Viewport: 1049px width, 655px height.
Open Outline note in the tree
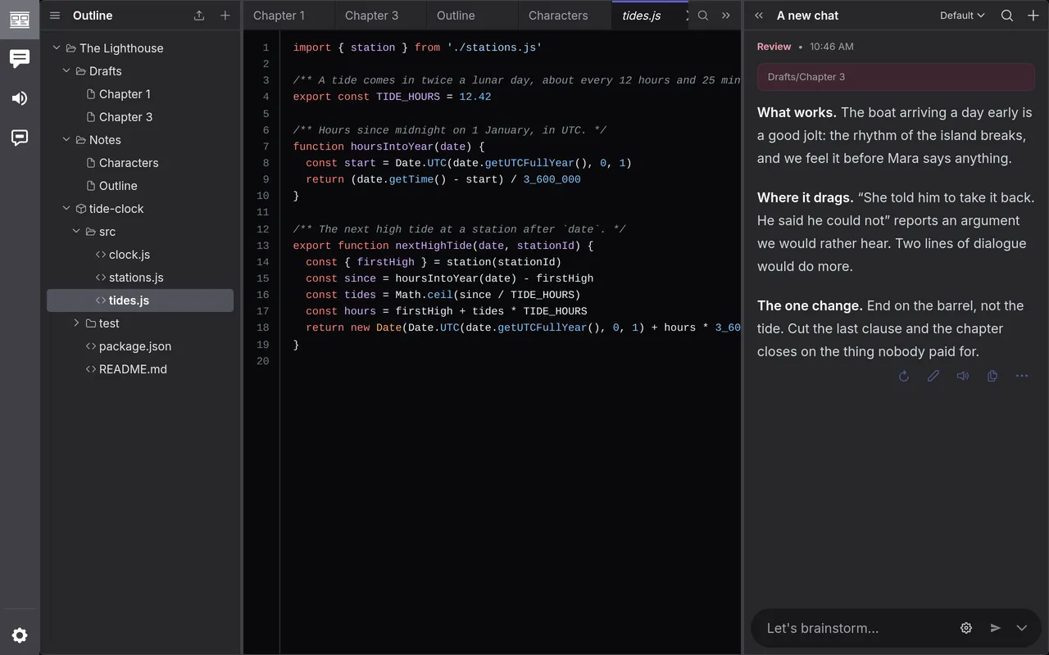click(x=140, y=186)
